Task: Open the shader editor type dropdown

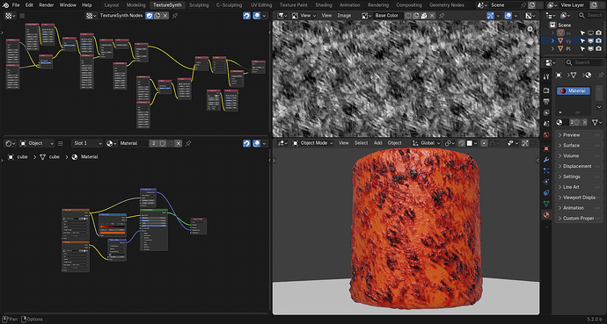Action: tap(10, 143)
